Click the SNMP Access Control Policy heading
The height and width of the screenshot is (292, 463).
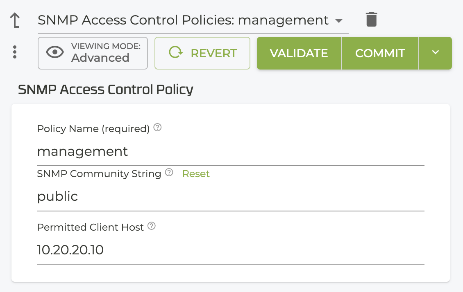(x=106, y=90)
